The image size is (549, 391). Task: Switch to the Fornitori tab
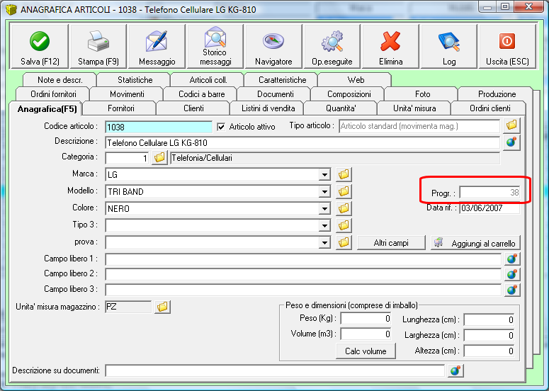tap(121, 108)
